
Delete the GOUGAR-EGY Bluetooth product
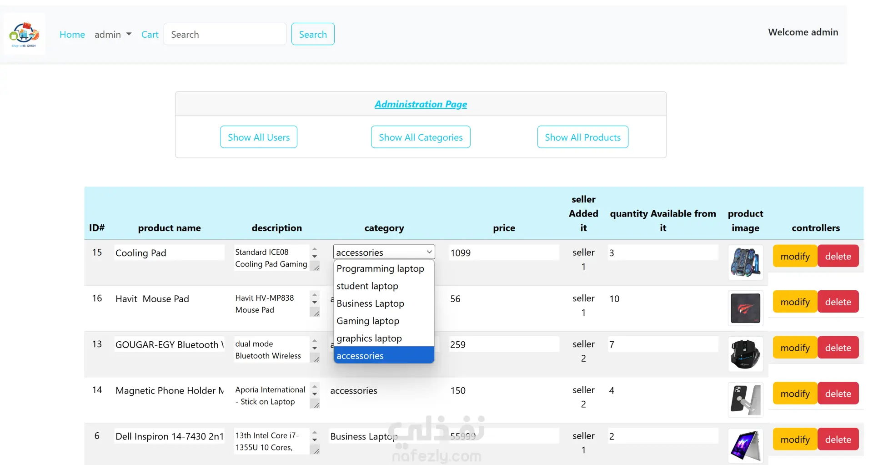pyautogui.click(x=838, y=348)
